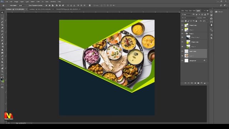The width and height of the screenshot is (229, 129).
Task: Change screen mode from toolbar bottom
Action: (x=2, y=87)
